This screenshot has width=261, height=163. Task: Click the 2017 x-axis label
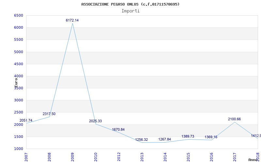235,157
